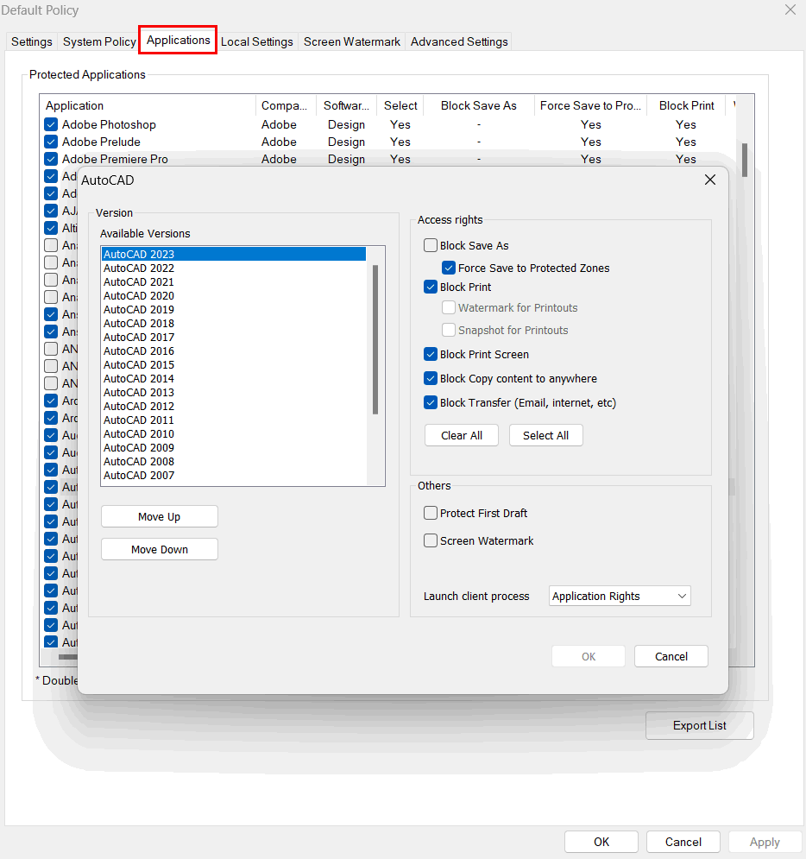The image size is (806, 859).
Task: Enable Screen Watermark in Others section
Action: point(431,541)
